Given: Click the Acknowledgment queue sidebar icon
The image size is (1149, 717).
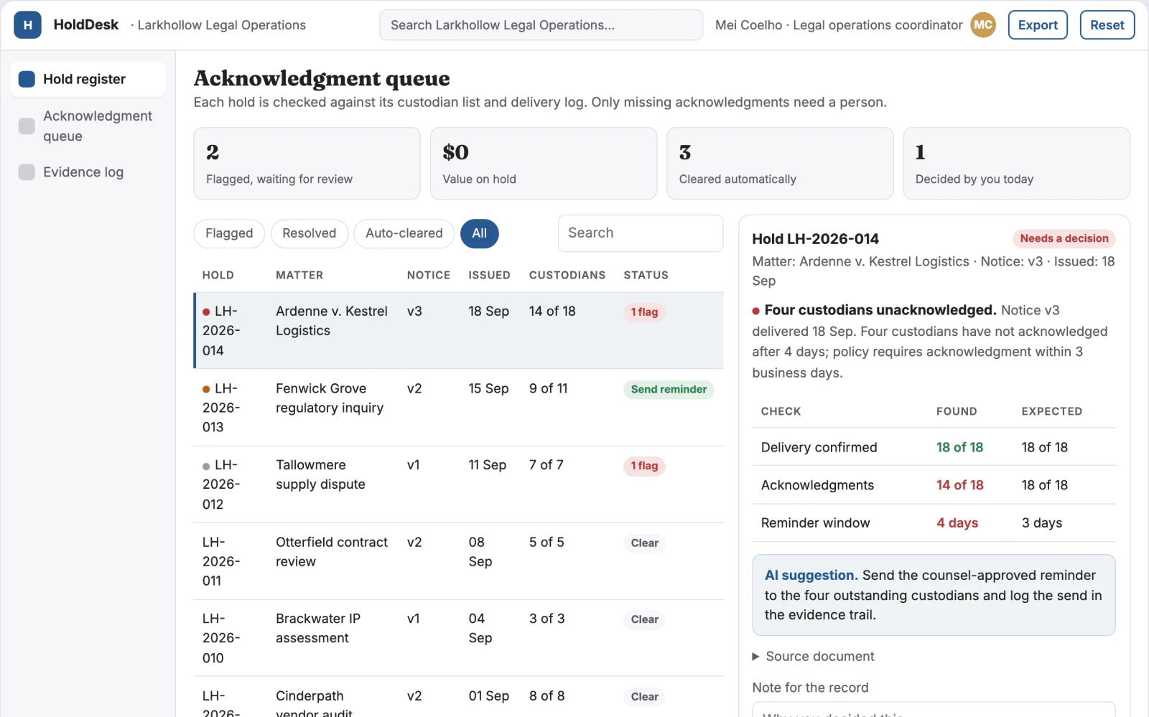Looking at the screenshot, I should coord(27,126).
